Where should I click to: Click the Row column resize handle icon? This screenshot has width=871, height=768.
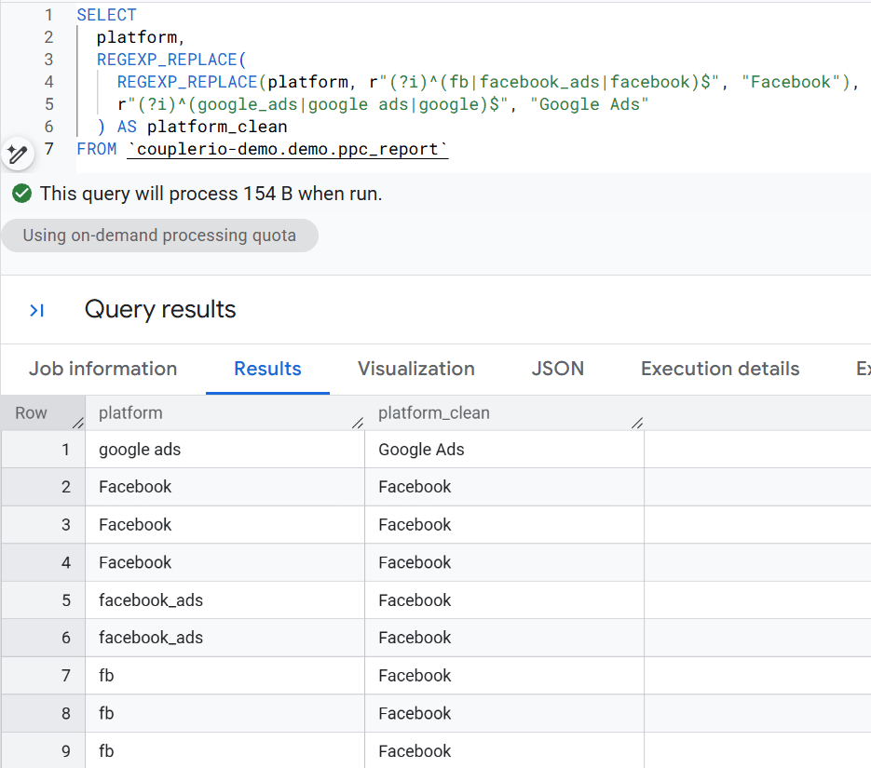[77, 423]
